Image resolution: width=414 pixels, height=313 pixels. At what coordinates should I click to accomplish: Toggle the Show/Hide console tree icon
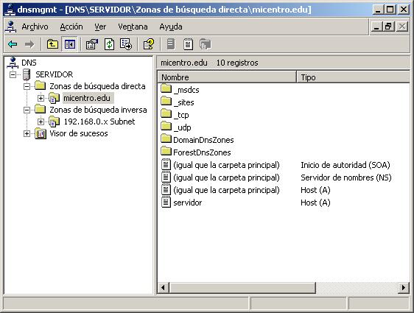click(x=70, y=44)
